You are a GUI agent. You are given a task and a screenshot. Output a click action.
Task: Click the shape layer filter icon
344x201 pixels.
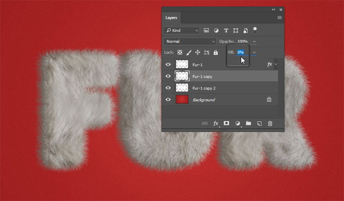pos(236,31)
